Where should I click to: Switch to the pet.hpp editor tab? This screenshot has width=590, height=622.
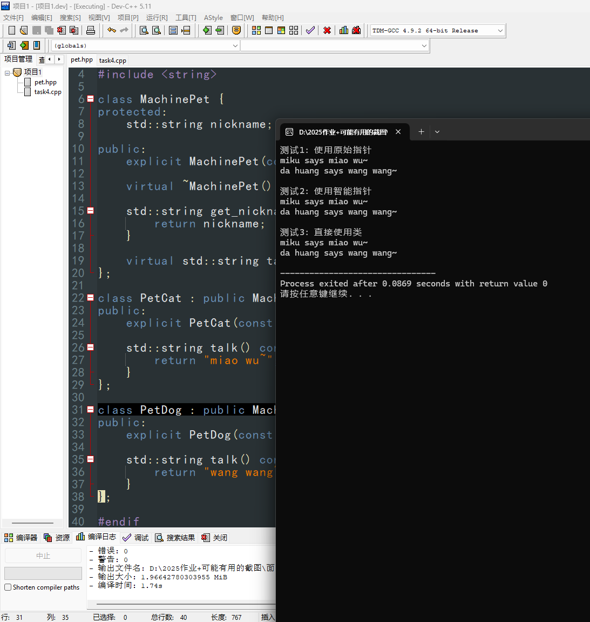tap(82, 59)
